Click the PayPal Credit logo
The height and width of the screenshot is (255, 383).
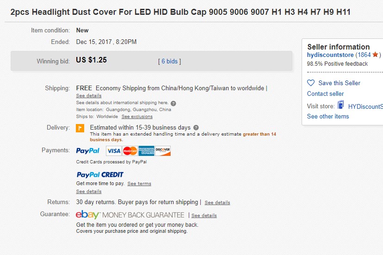click(100, 174)
